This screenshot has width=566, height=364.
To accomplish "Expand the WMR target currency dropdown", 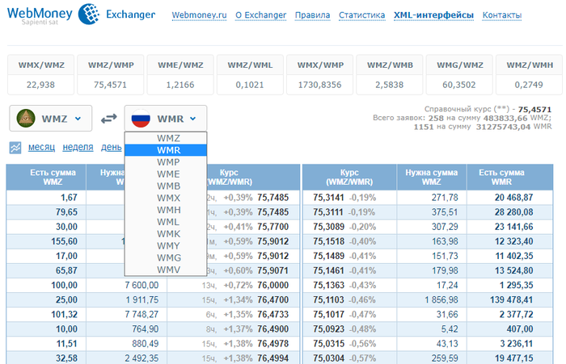I will click(x=166, y=118).
